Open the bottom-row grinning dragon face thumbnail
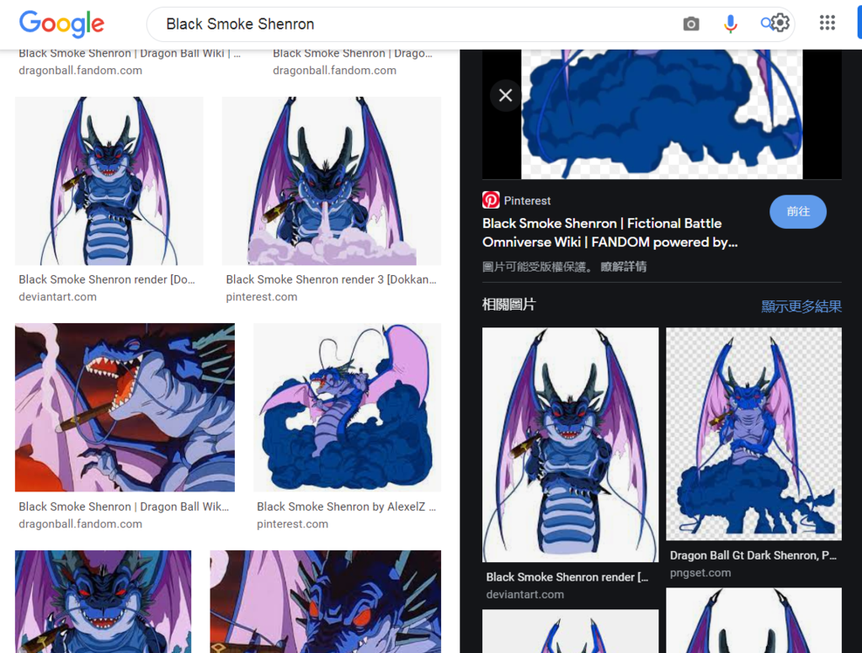 pyautogui.click(x=104, y=602)
